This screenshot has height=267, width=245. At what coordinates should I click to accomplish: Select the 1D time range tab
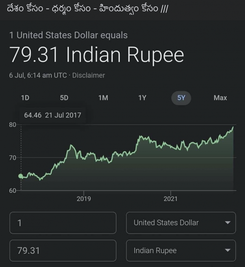[25, 98]
